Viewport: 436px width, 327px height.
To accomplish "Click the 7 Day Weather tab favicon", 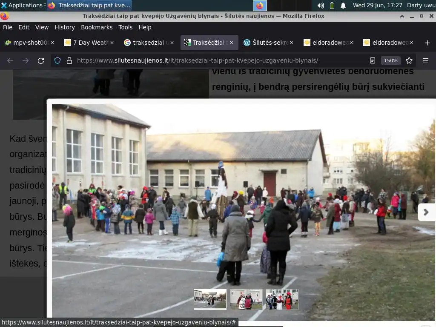I will click(68, 43).
